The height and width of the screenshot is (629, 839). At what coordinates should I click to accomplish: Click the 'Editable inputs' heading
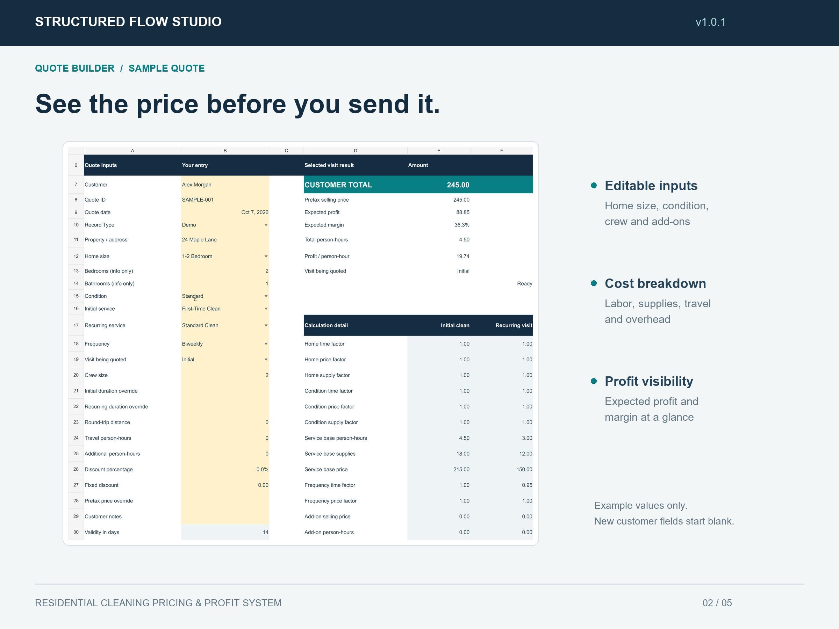[x=651, y=186]
